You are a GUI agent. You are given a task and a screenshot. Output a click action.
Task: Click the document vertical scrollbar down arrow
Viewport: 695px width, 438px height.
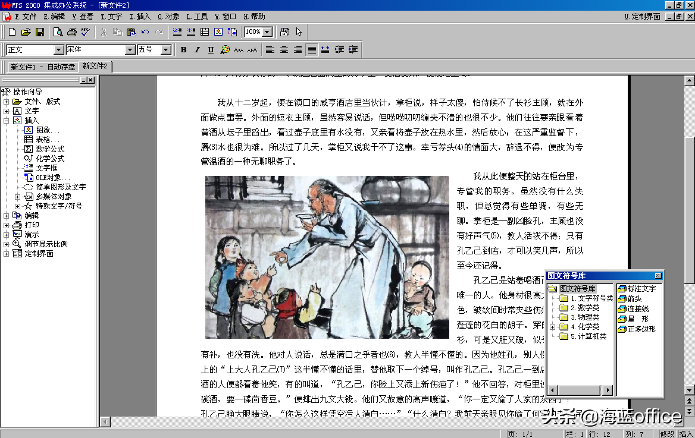(689, 390)
